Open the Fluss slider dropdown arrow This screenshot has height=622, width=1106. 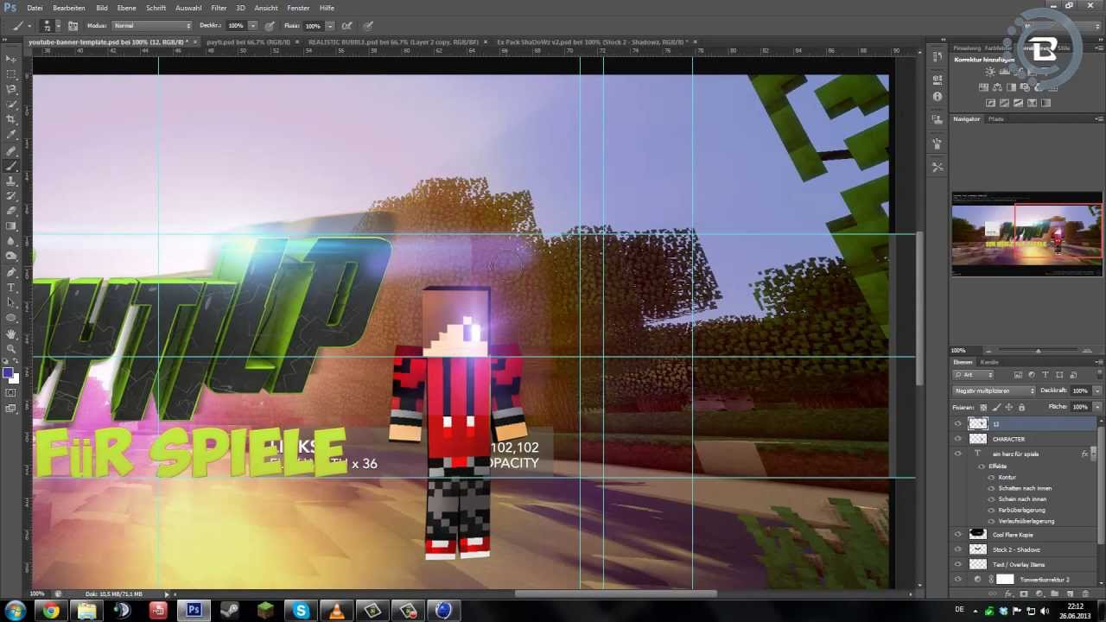[329, 26]
